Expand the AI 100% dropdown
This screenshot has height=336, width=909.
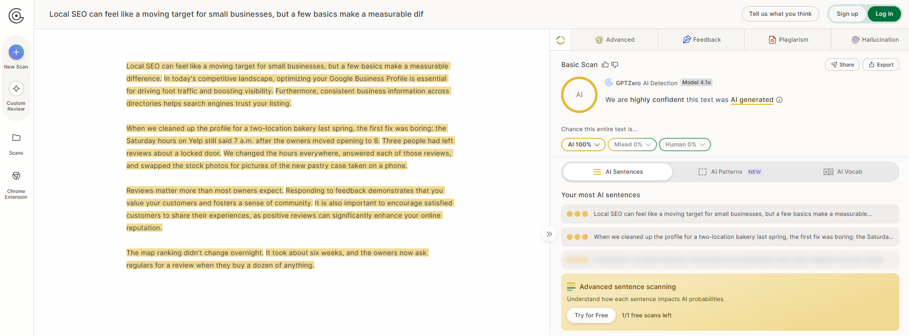(583, 145)
